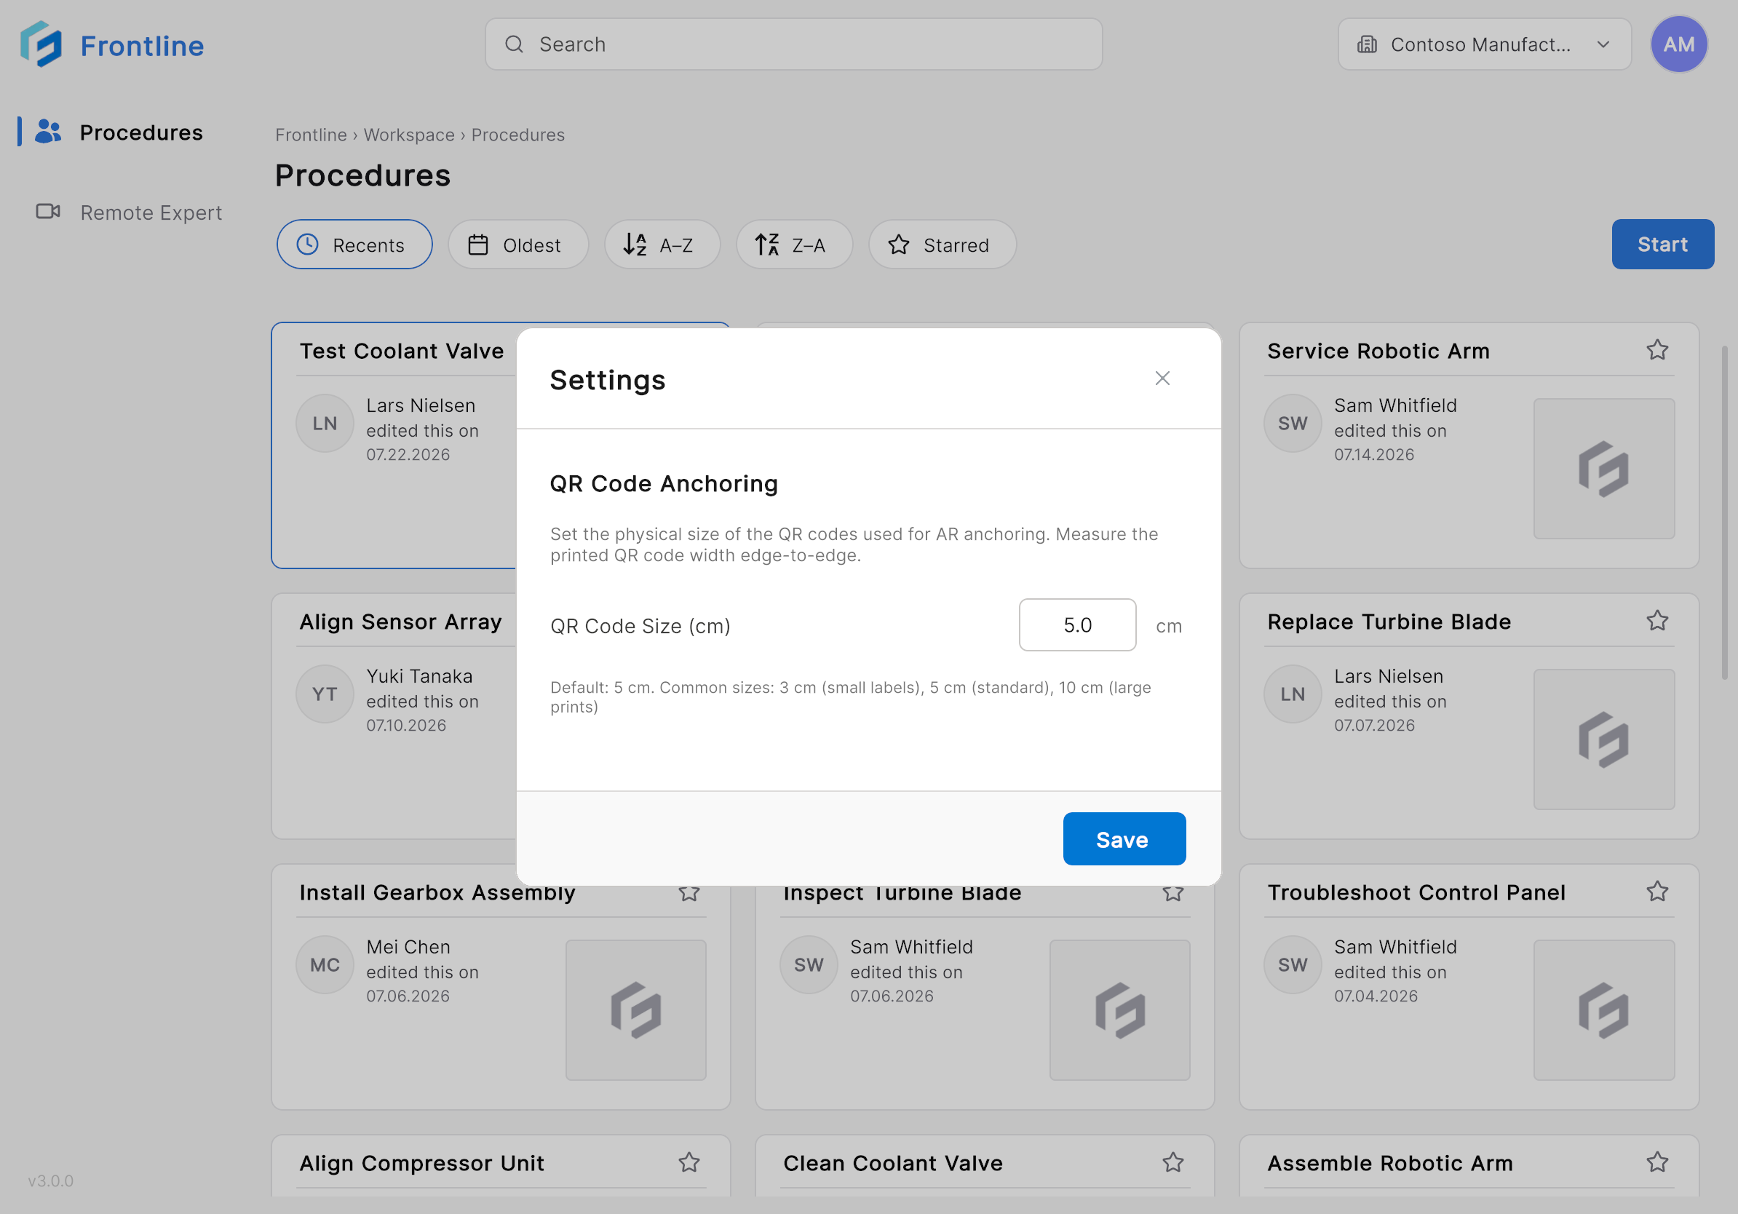This screenshot has height=1214, width=1738.
Task: Click the organization building icon
Action: pos(1367,44)
